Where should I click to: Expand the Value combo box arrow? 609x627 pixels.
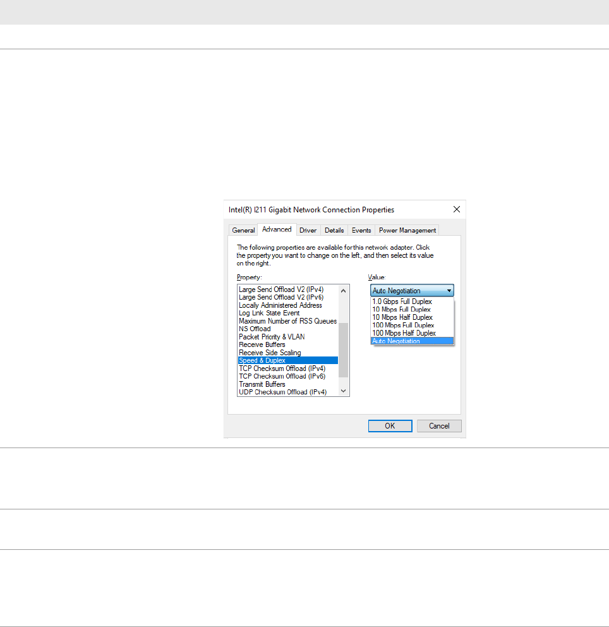[x=449, y=291]
